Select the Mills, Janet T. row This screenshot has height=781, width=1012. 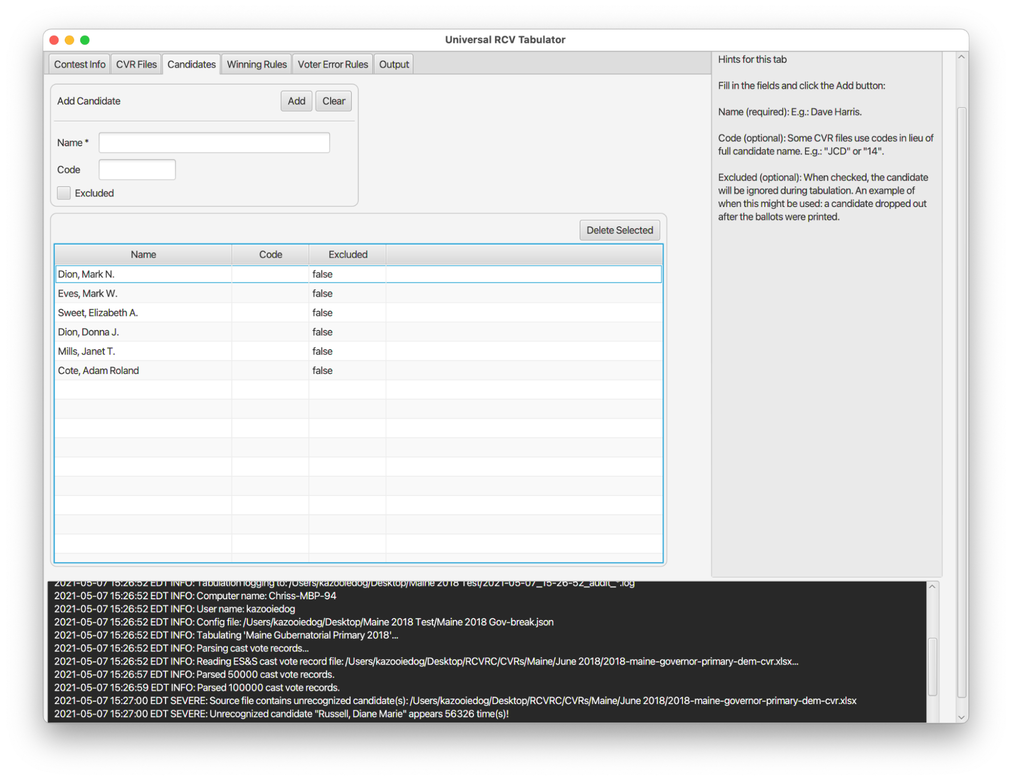[x=358, y=351]
